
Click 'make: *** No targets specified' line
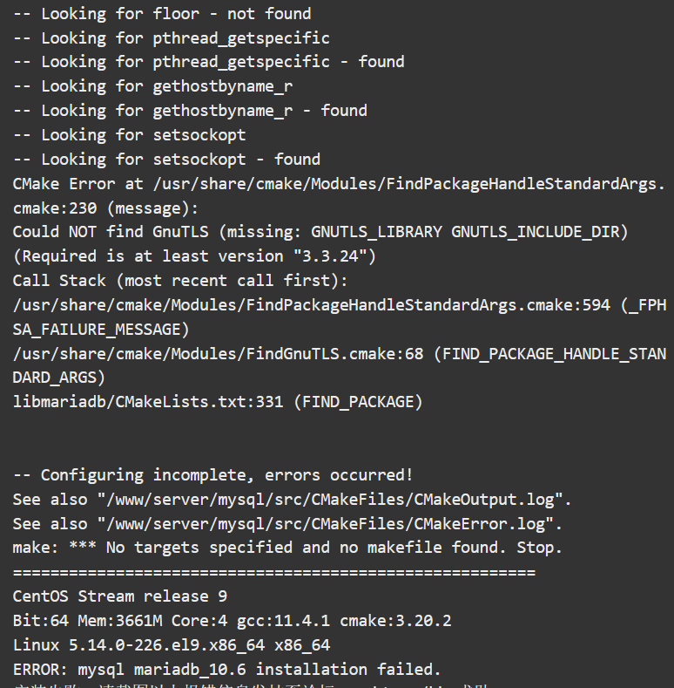click(x=287, y=548)
